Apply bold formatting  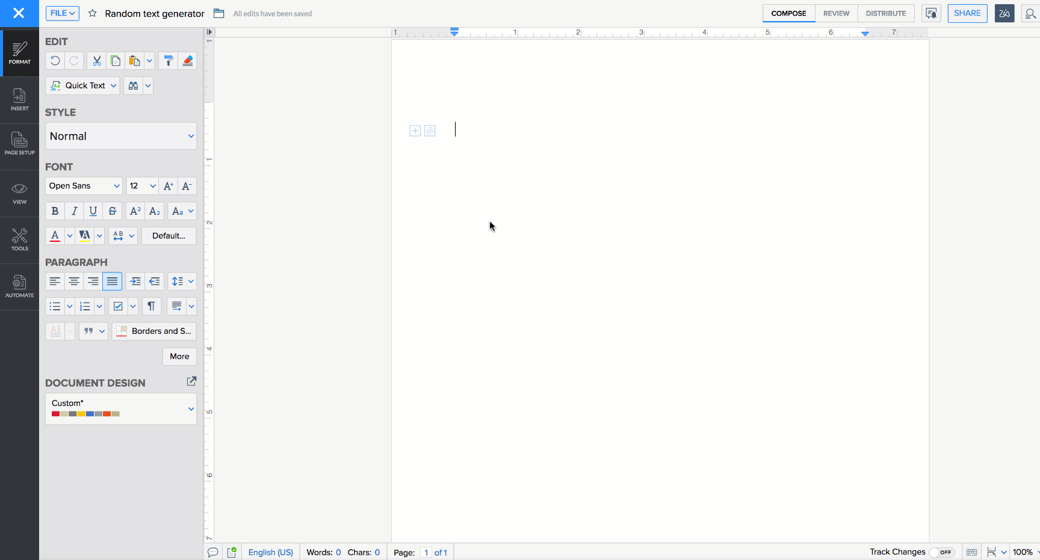55,211
